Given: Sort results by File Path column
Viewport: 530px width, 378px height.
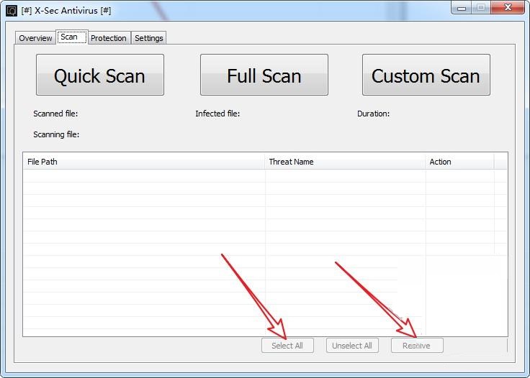Looking at the screenshot, I should point(144,162).
